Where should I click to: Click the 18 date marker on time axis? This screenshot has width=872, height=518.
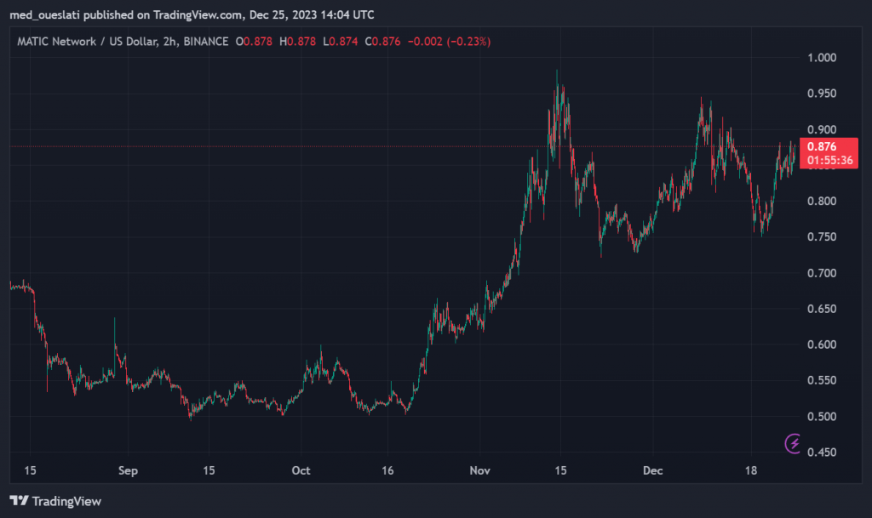(750, 470)
